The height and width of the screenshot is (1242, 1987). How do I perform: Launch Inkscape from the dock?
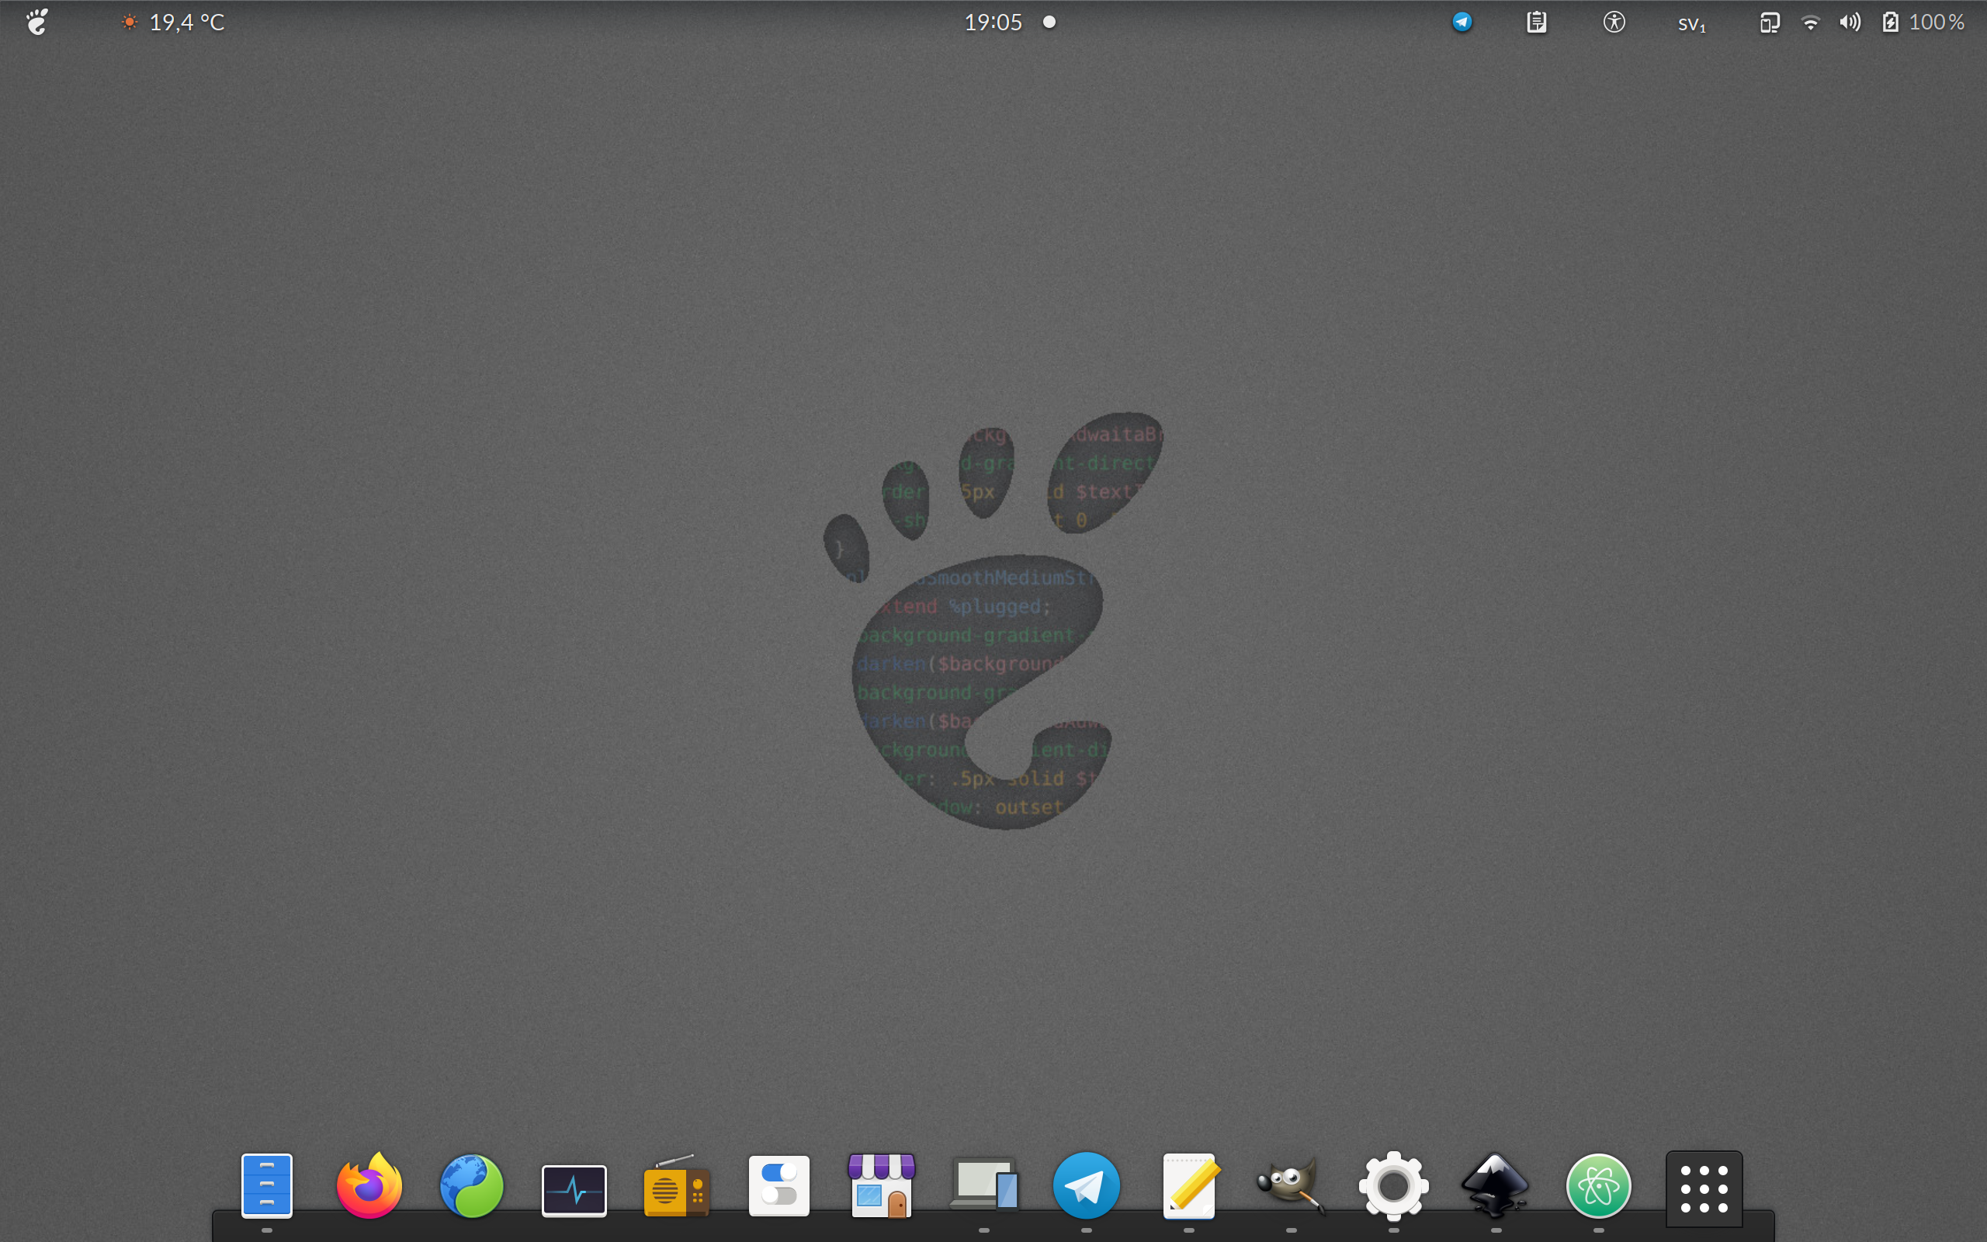(1496, 1185)
